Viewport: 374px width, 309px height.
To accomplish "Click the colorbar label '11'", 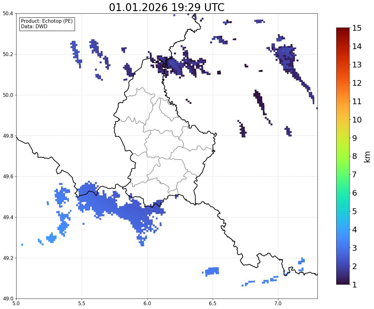I will 357,101.
